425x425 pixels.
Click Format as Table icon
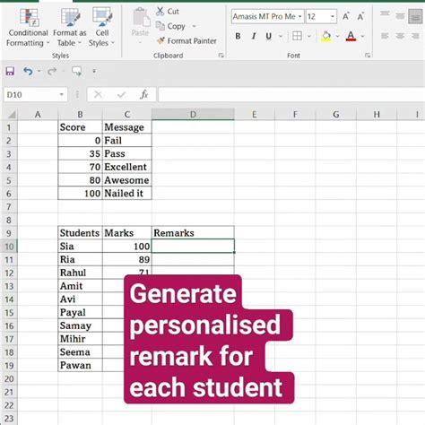[70, 17]
